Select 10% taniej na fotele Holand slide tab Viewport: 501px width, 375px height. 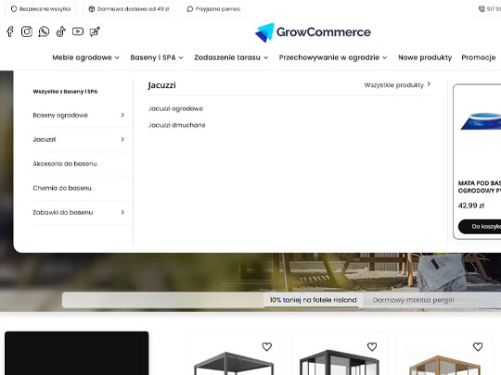point(314,300)
